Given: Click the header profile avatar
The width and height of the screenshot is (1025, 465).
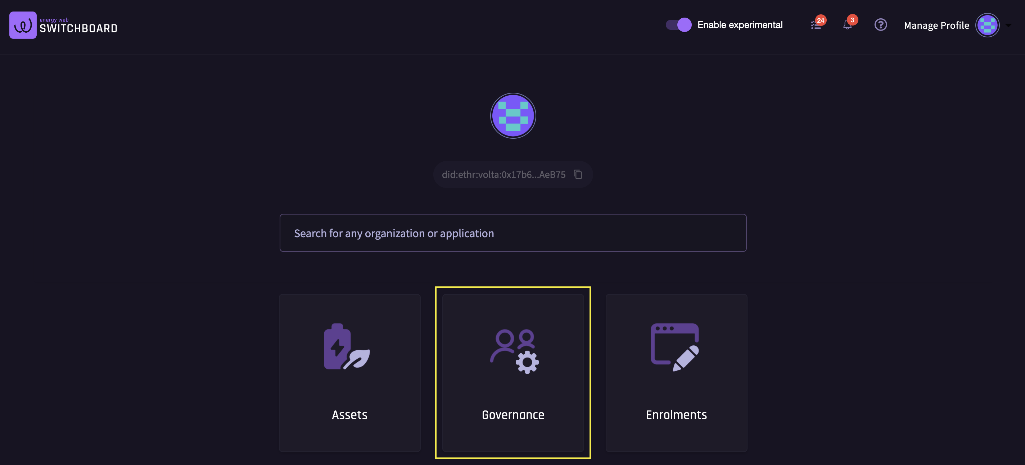Looking at the screenshot, I should pos(987,25).
